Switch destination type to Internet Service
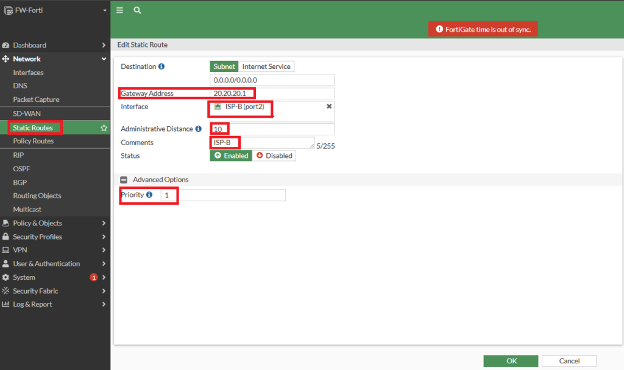624x370 pixels. (266, 66)
